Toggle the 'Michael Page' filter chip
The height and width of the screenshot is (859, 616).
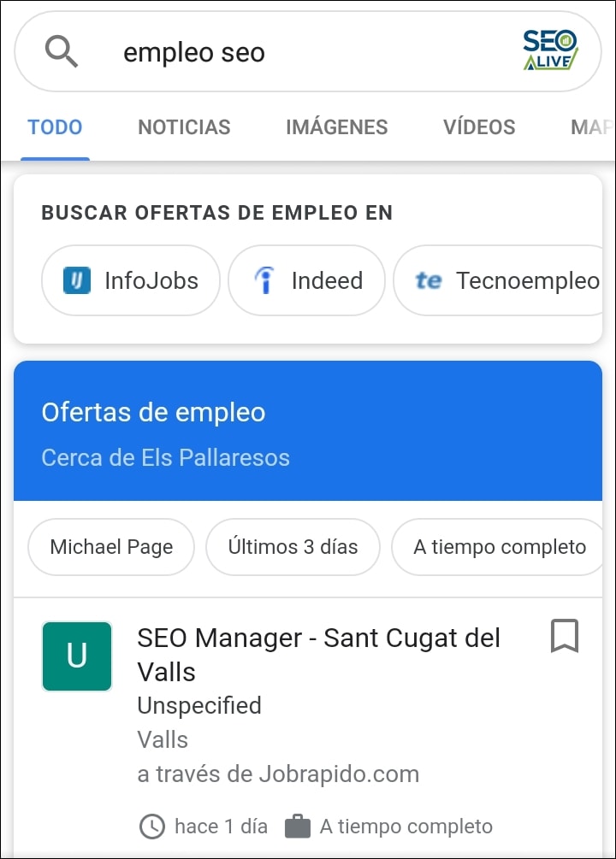pos(110,547)
